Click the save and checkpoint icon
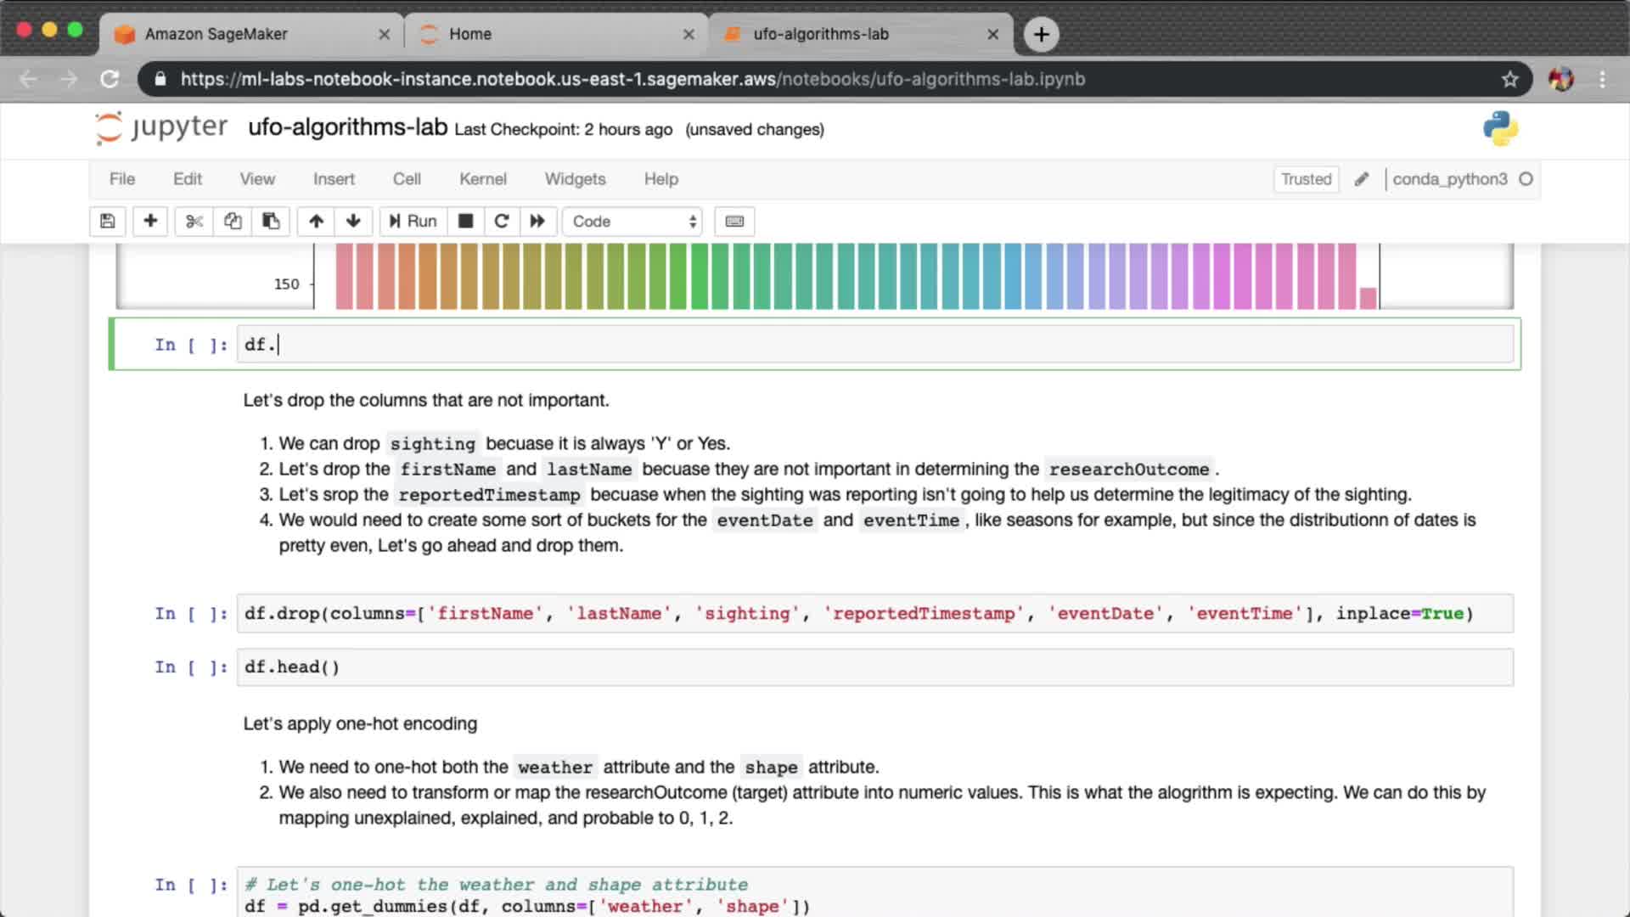This screenshot has height=917, width=1630. pos(107,222)
